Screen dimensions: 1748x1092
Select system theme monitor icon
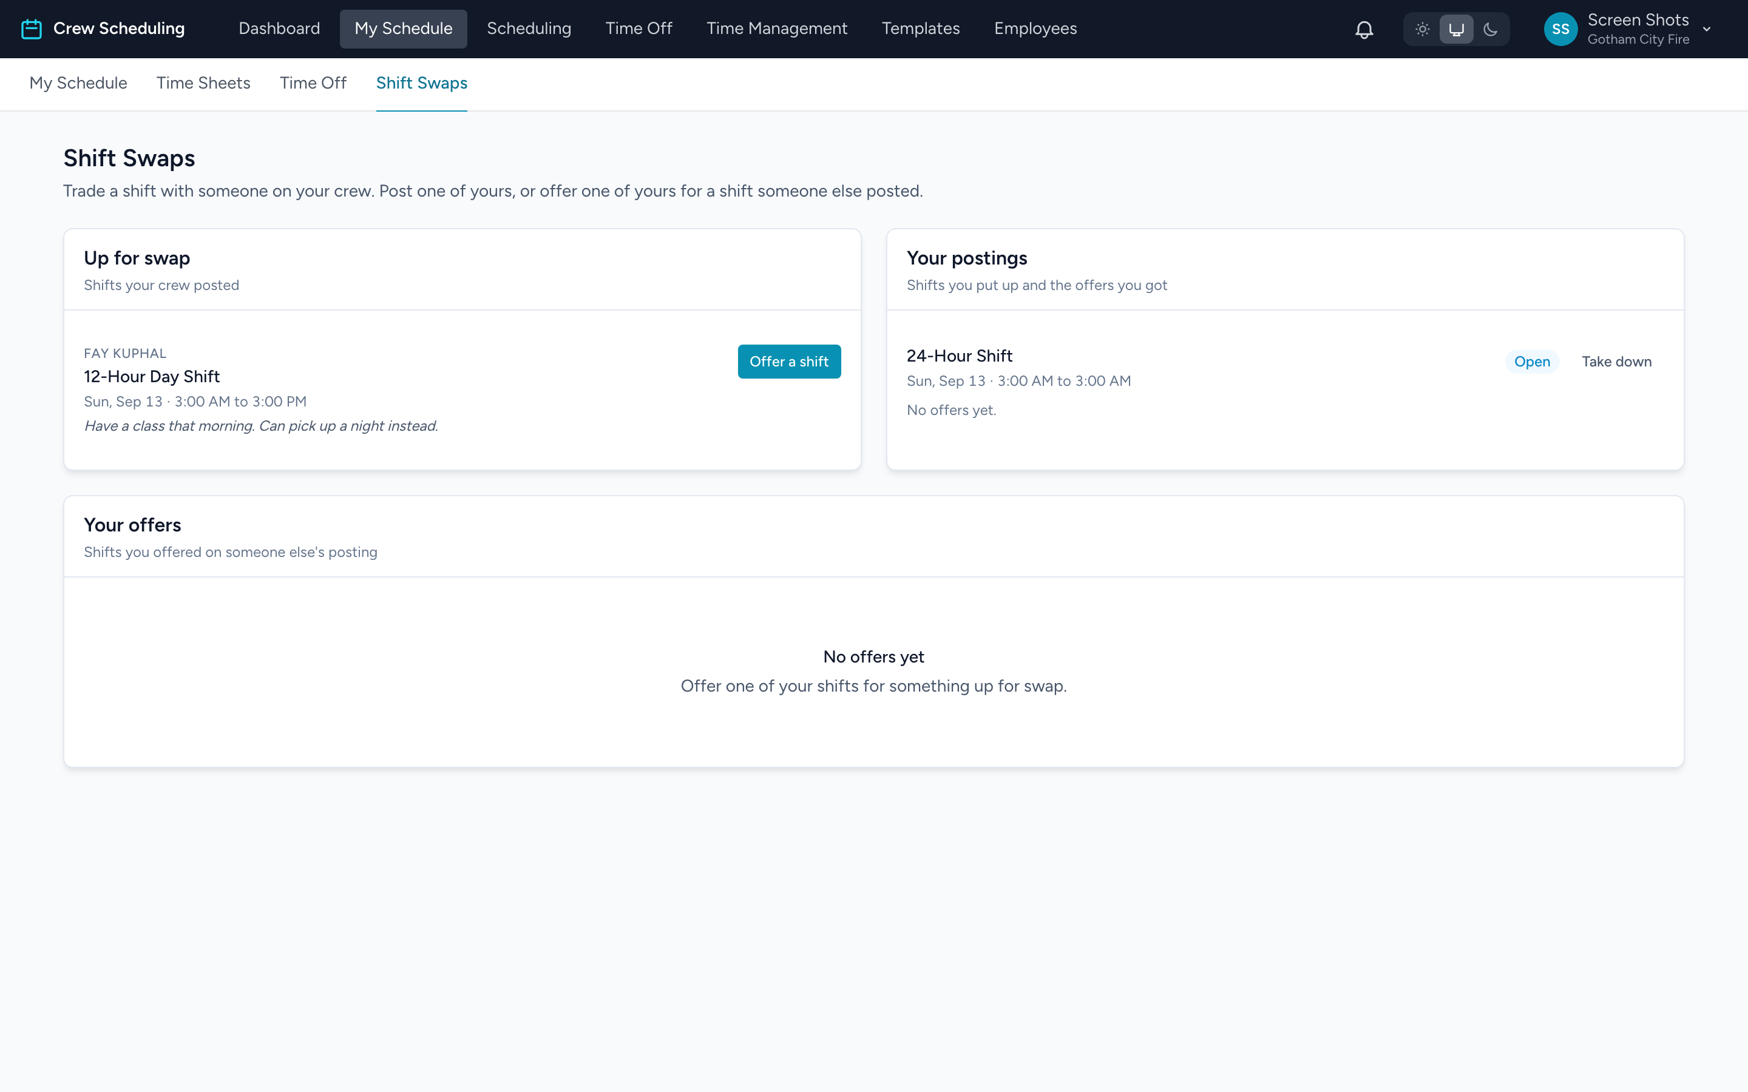pyautogui.click(x=1456, y=30)
